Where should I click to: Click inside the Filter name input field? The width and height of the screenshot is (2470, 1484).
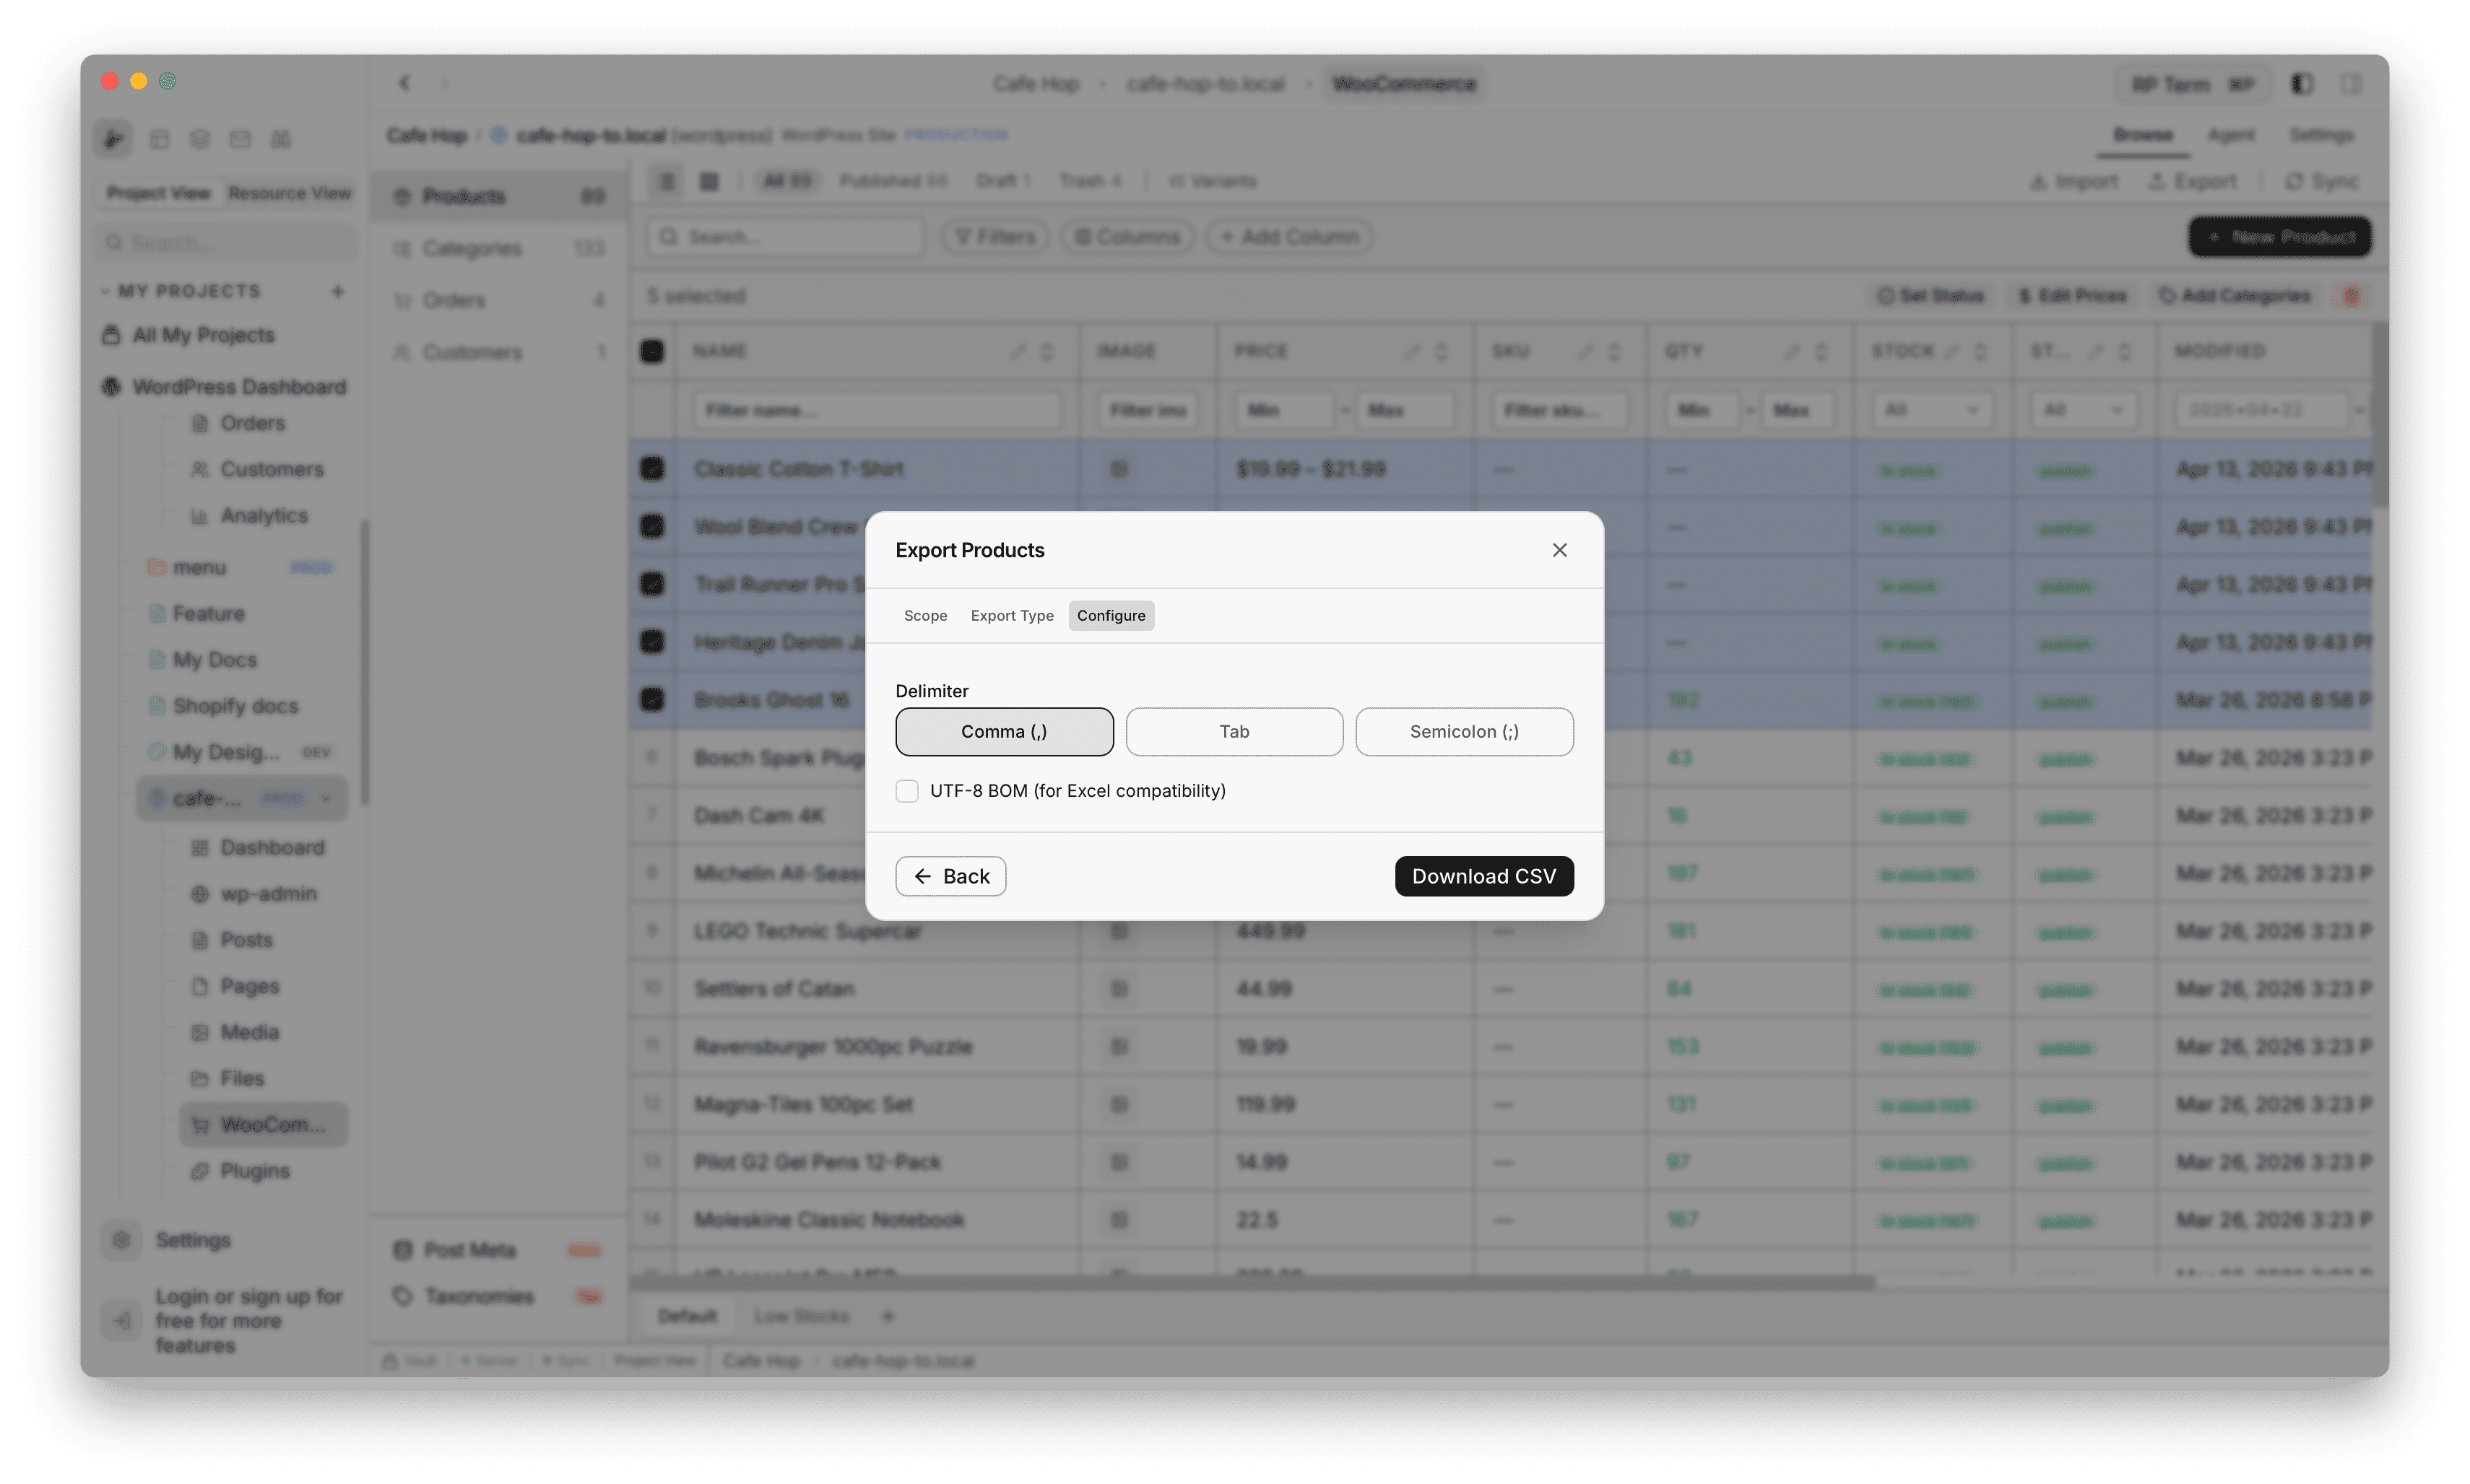click(x=876, y=409)
